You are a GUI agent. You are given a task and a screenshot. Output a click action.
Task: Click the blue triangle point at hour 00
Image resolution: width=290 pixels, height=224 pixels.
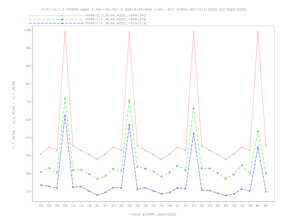[x=41, y=185]
